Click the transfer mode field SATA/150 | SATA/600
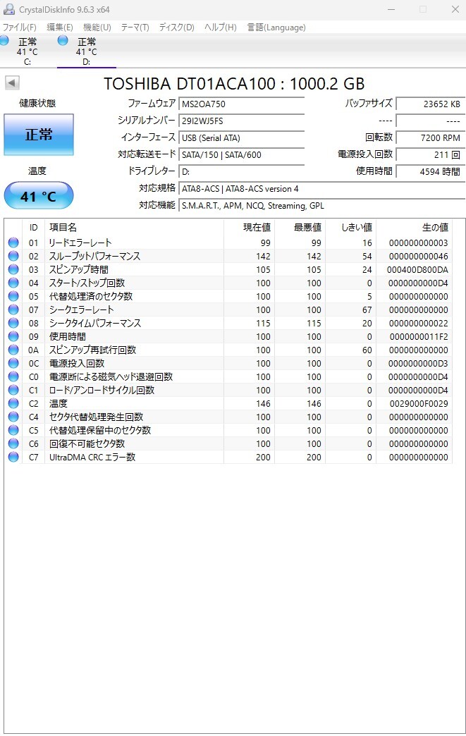Image resolution: width=466 pixels, height=736 pixels. pos(242,154)
